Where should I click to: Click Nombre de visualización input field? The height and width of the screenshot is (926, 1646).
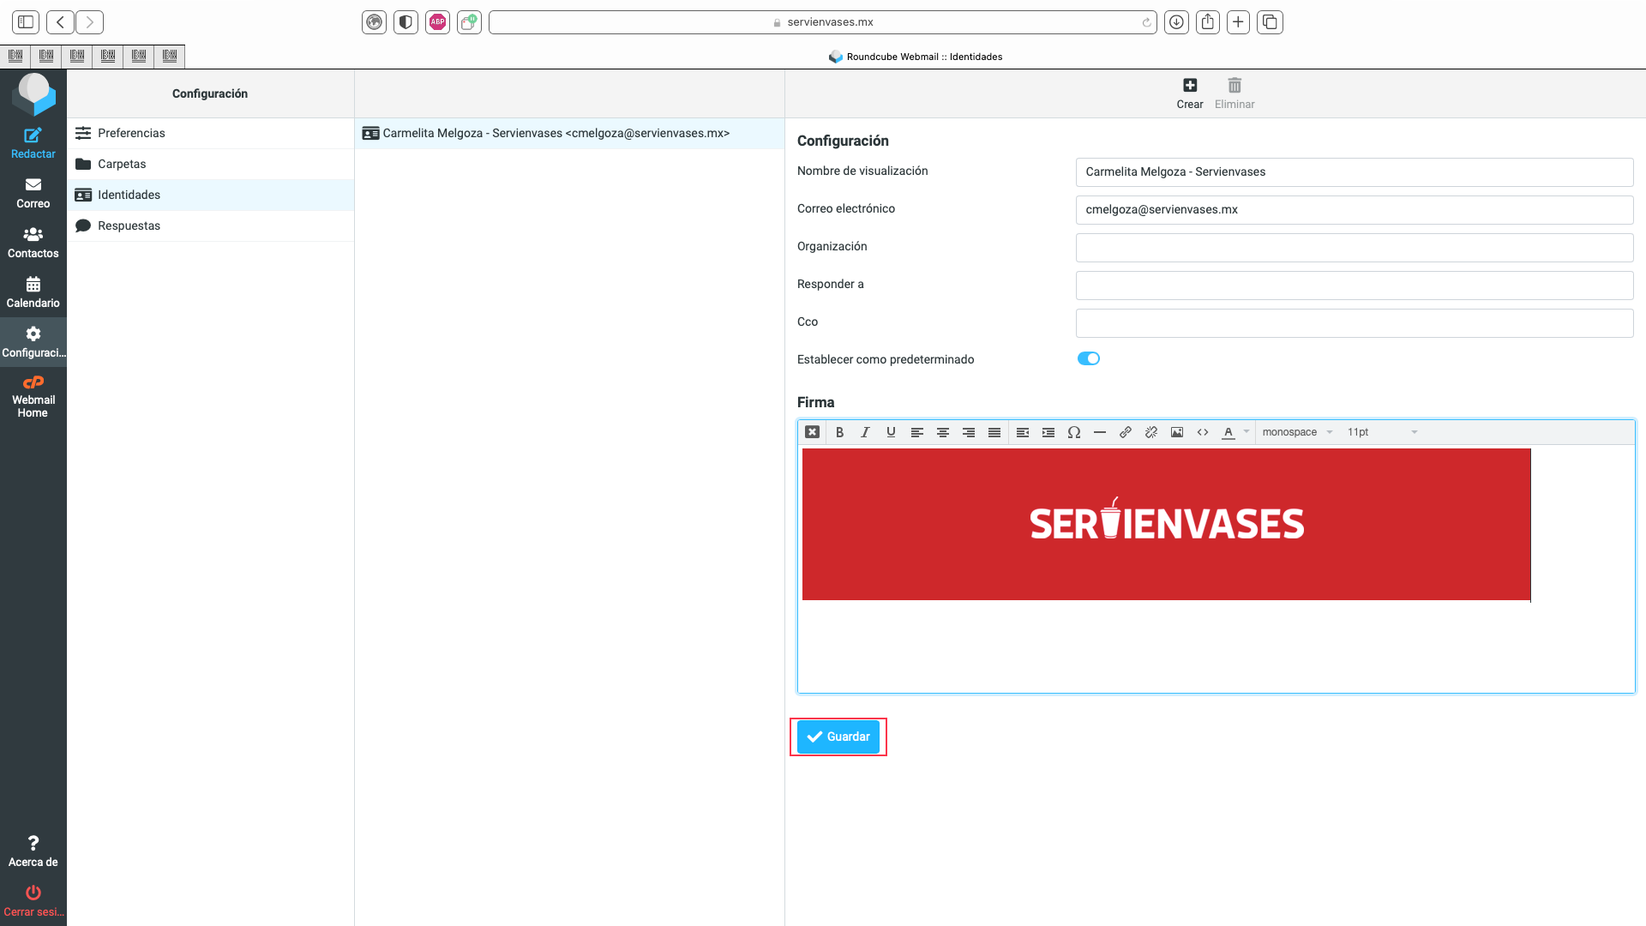(1354, 171)
